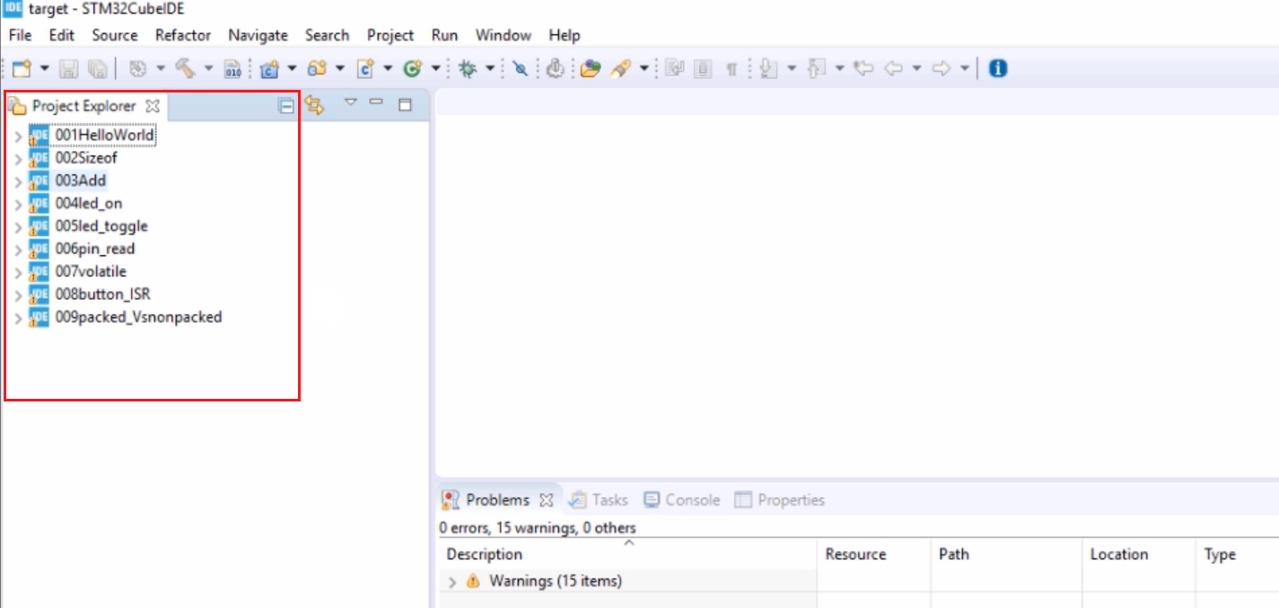Viewport: 1279px width, 608px height.
Task: Expand the Warnings (15 items) row
Action: point(452,582)
